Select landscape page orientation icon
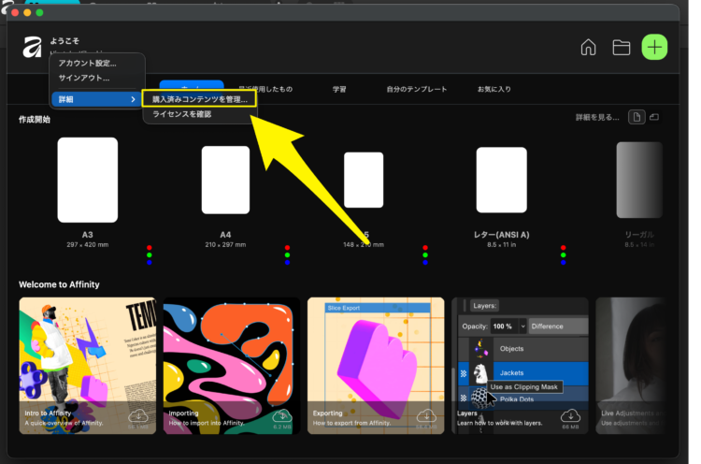 click(654, 117)
